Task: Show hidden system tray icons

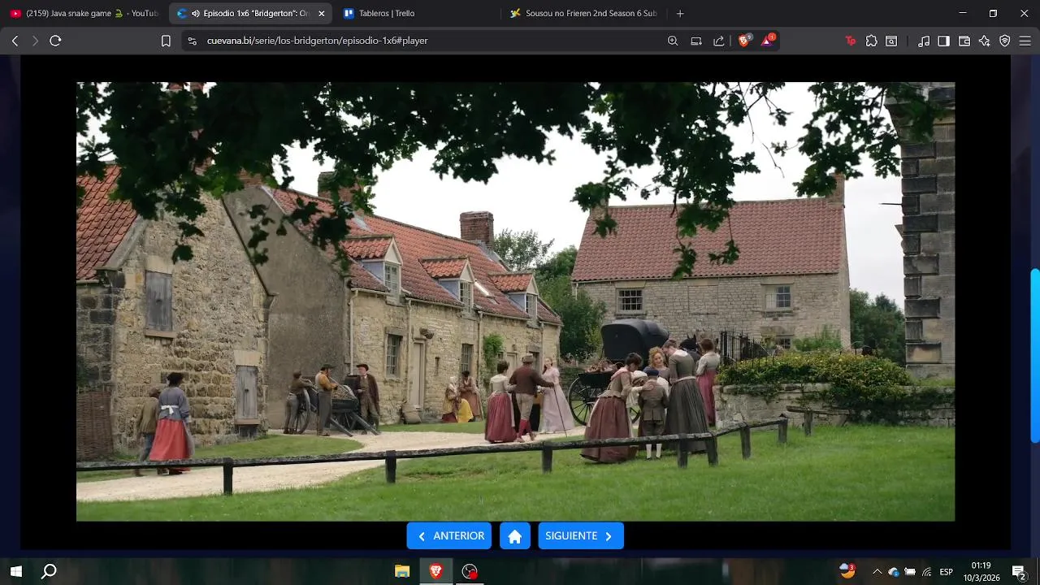Action: pyautogui.click(x=877, y=572)
